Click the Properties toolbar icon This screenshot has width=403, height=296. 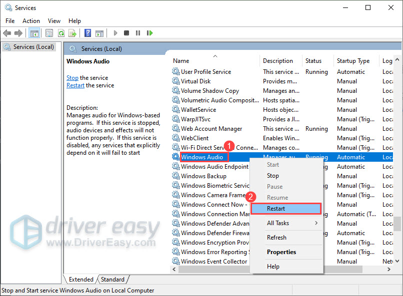click(49, 33)
